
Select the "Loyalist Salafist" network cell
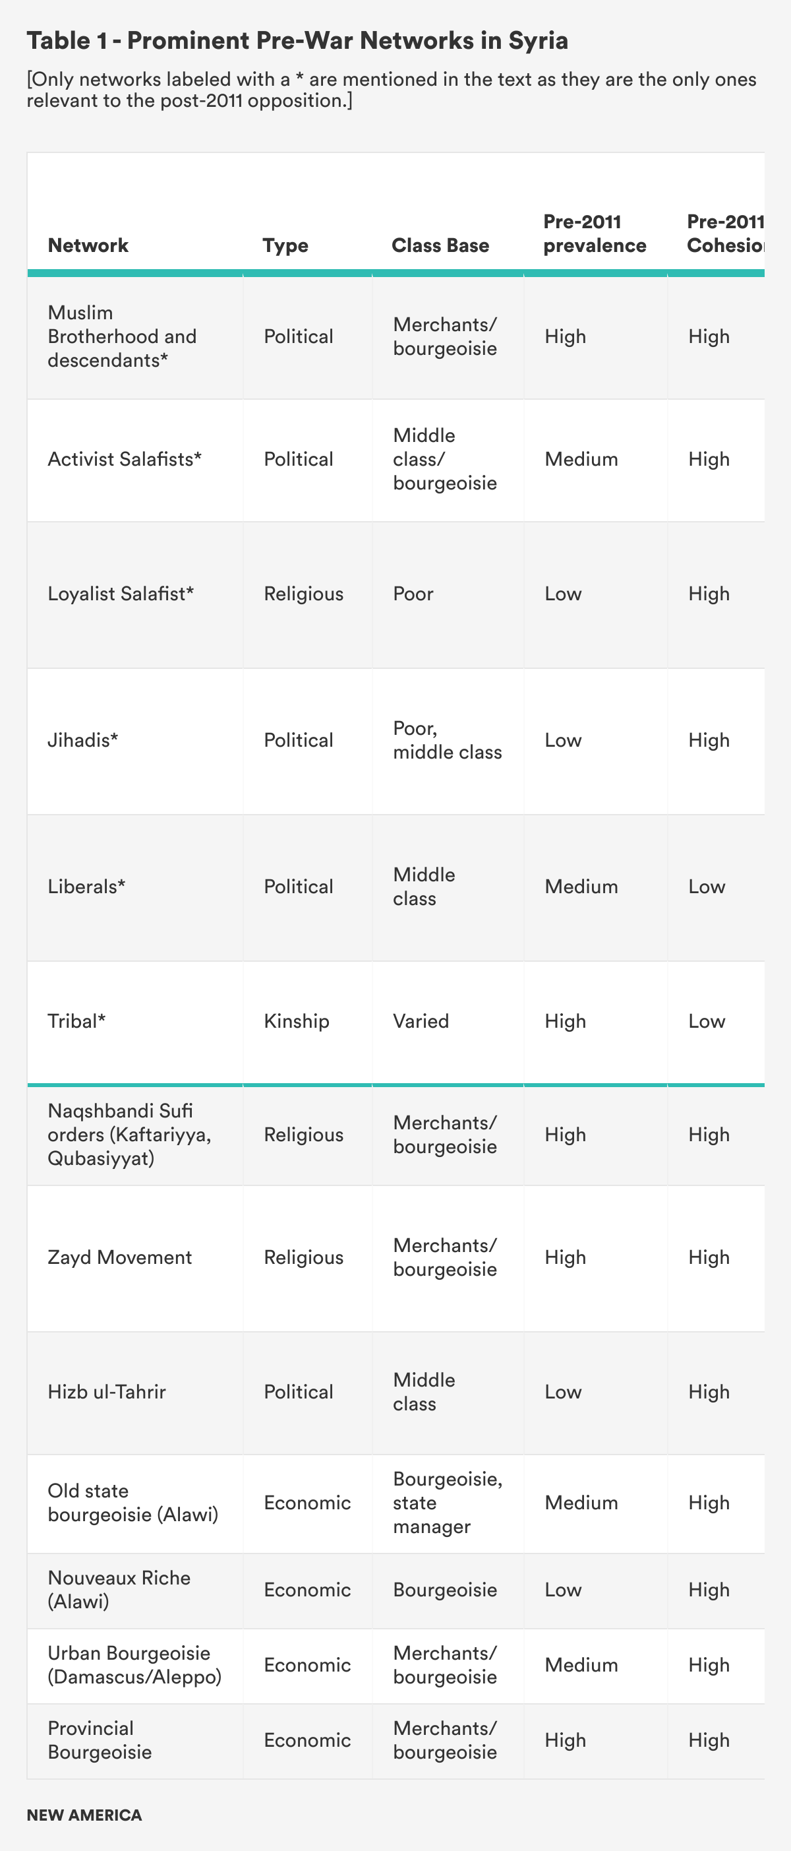[121, 594]
